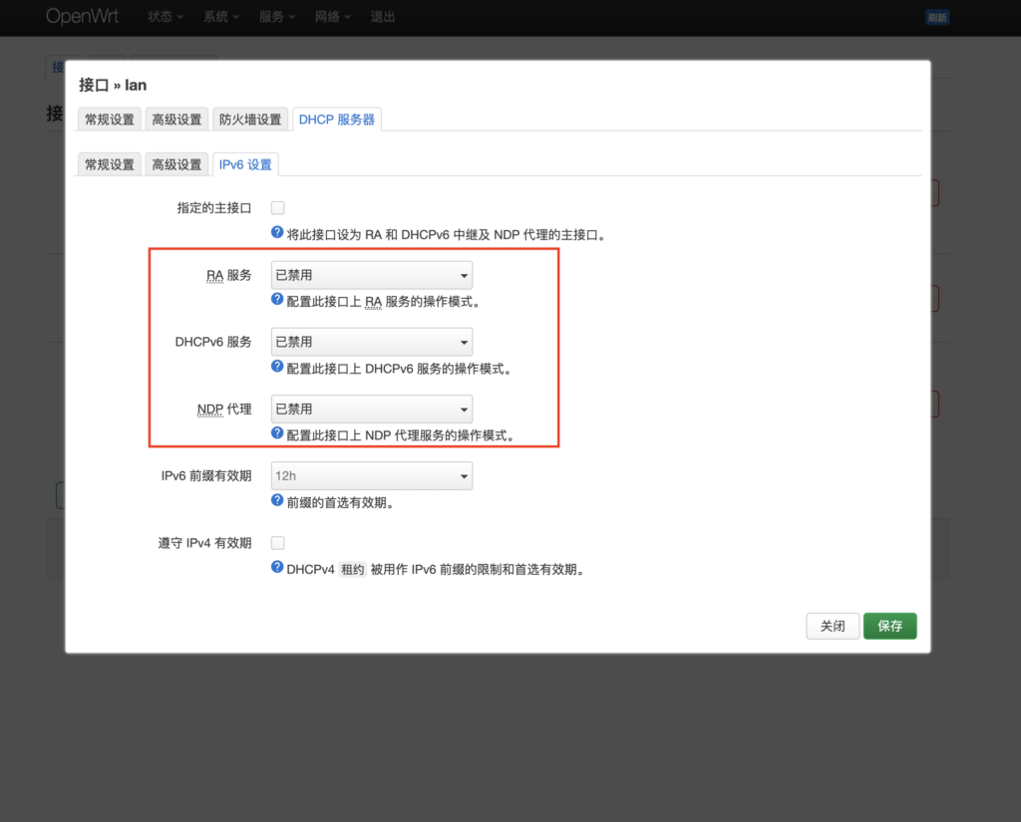Click the help icon beside 将此接口设为 RA description
The height and width of the screenshot is (822, 1021).
(277, 232)
